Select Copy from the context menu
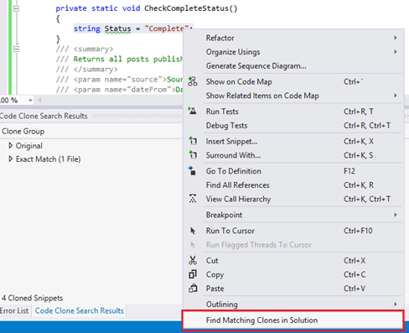Screen dimensions: 409x333 293,274
